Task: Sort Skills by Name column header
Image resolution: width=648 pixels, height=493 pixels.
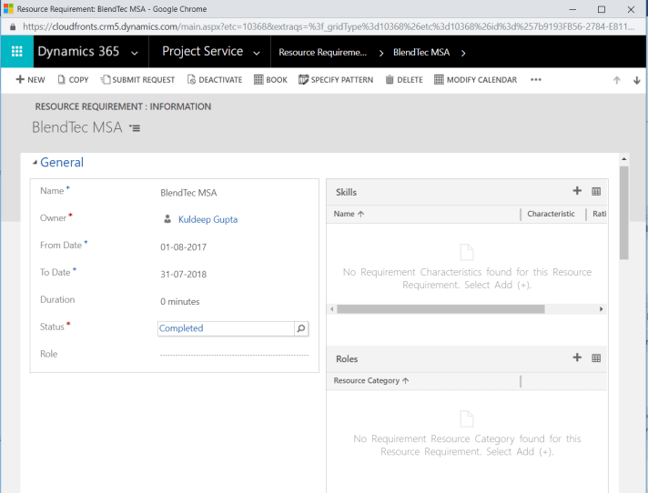Action: tap(349, 215)
